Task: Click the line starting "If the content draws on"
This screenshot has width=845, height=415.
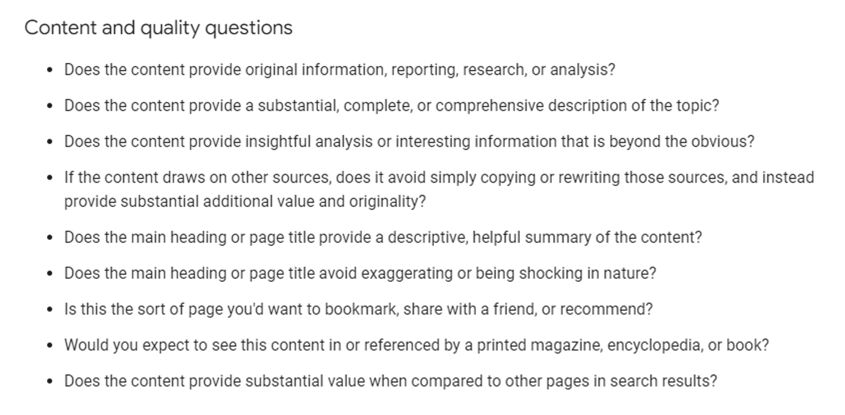Action: click(439, 177)
